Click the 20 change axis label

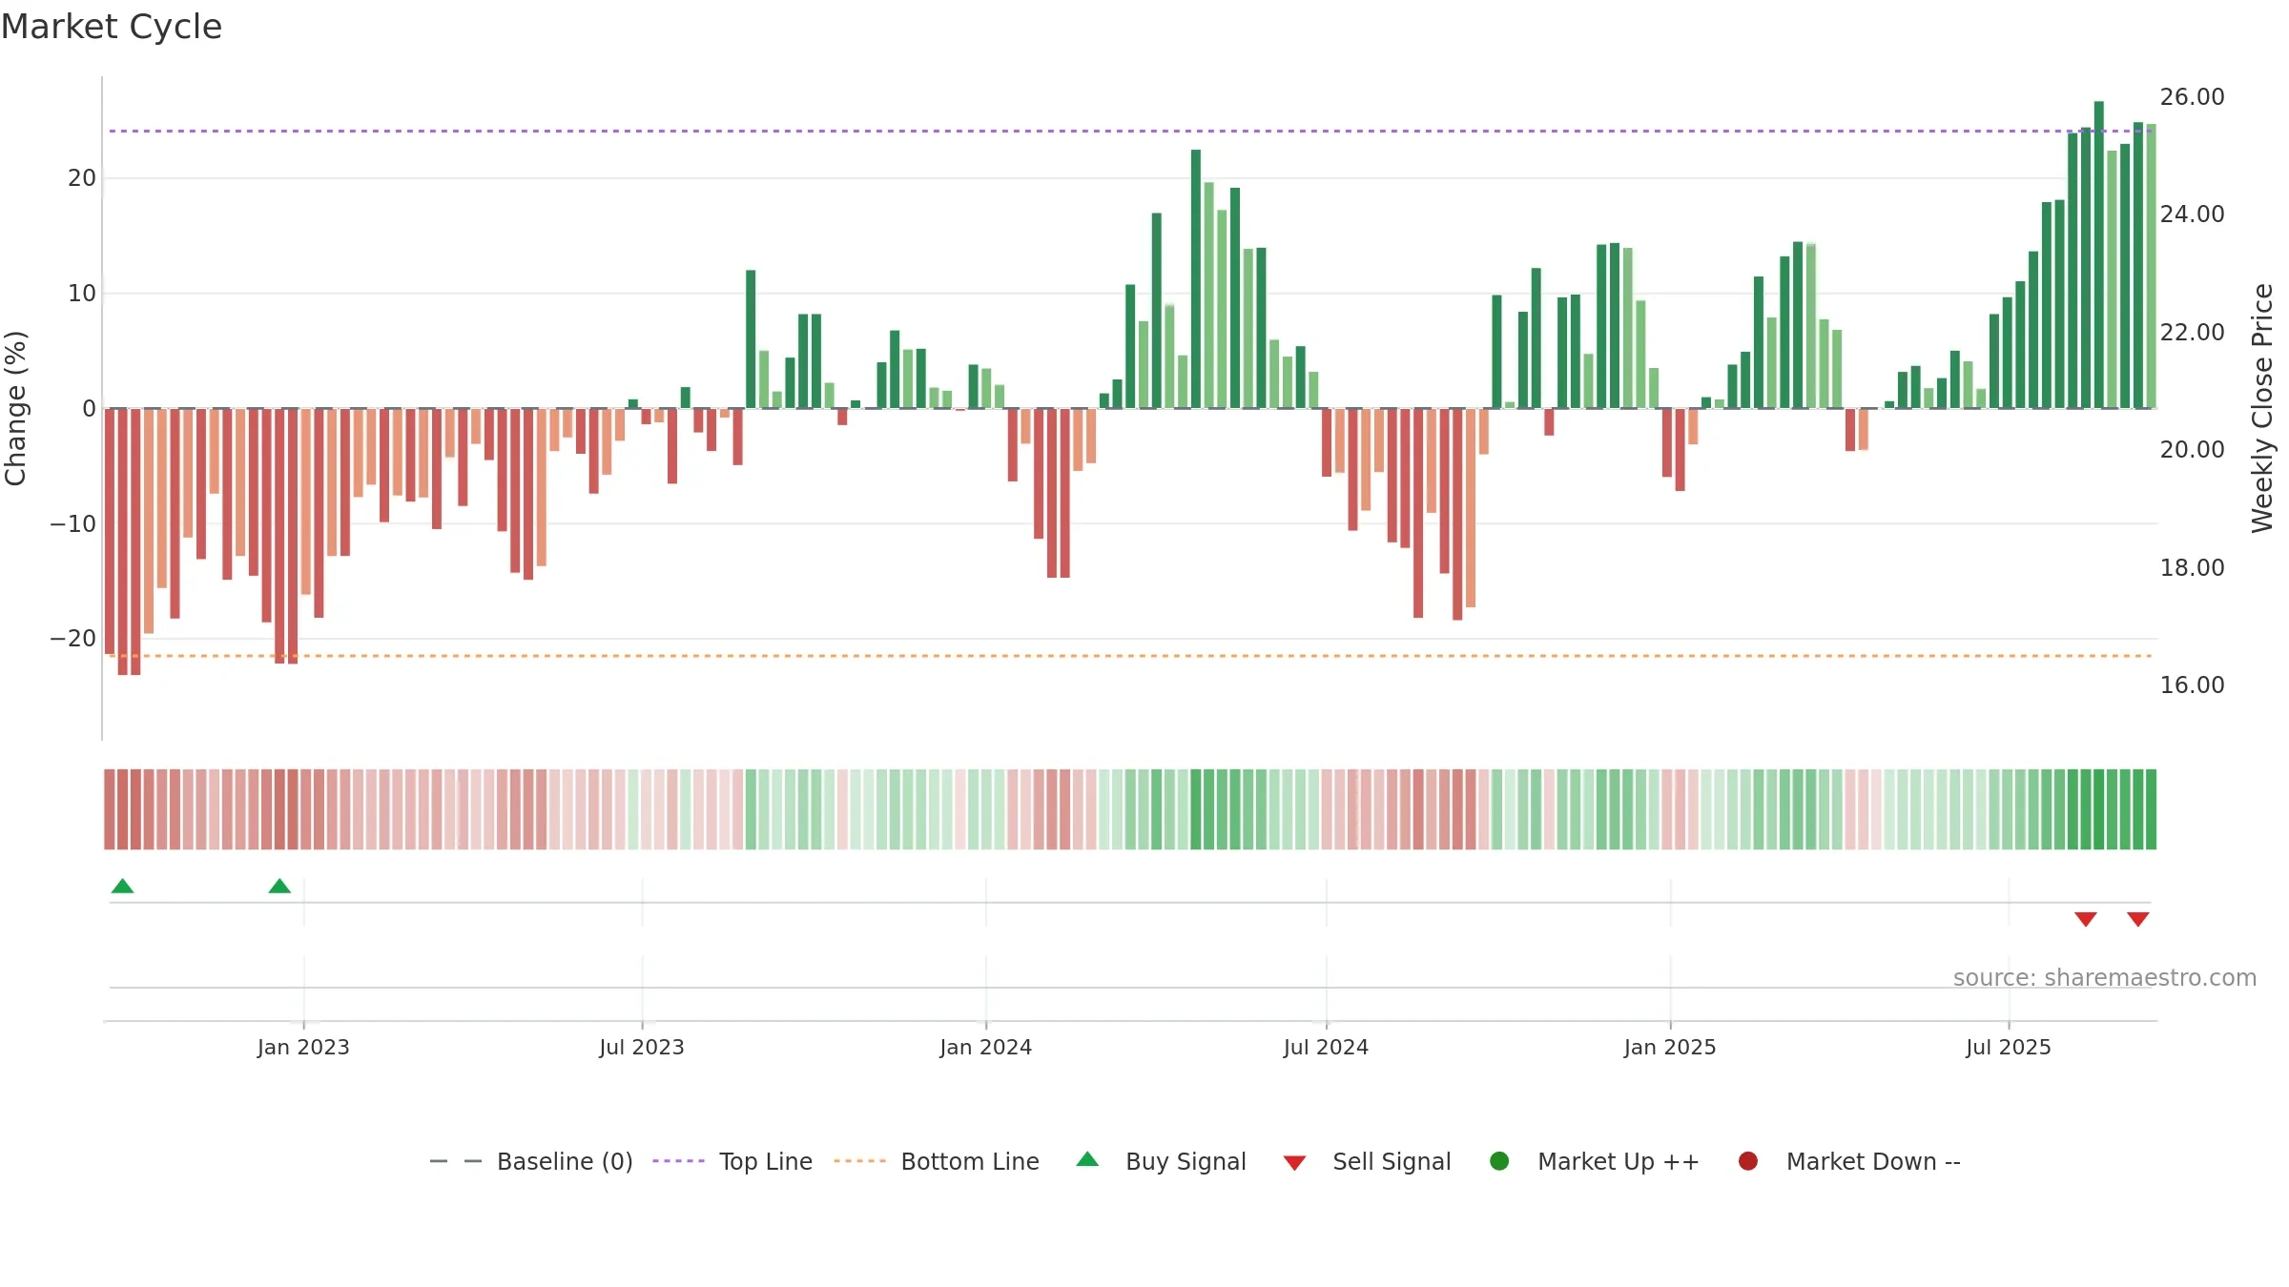[82, 178]
